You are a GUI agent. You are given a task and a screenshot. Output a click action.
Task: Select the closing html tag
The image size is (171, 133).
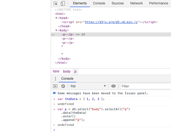(x=61, y=63)
